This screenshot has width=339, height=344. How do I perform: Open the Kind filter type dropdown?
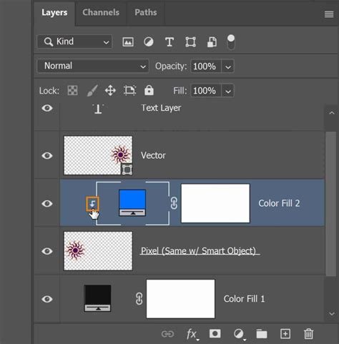tap(74, 41)
